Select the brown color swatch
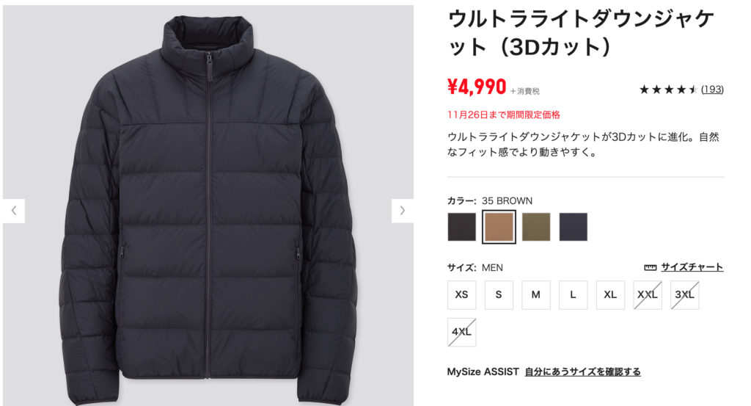Screen dimensions: 751x406 (499, 227)
